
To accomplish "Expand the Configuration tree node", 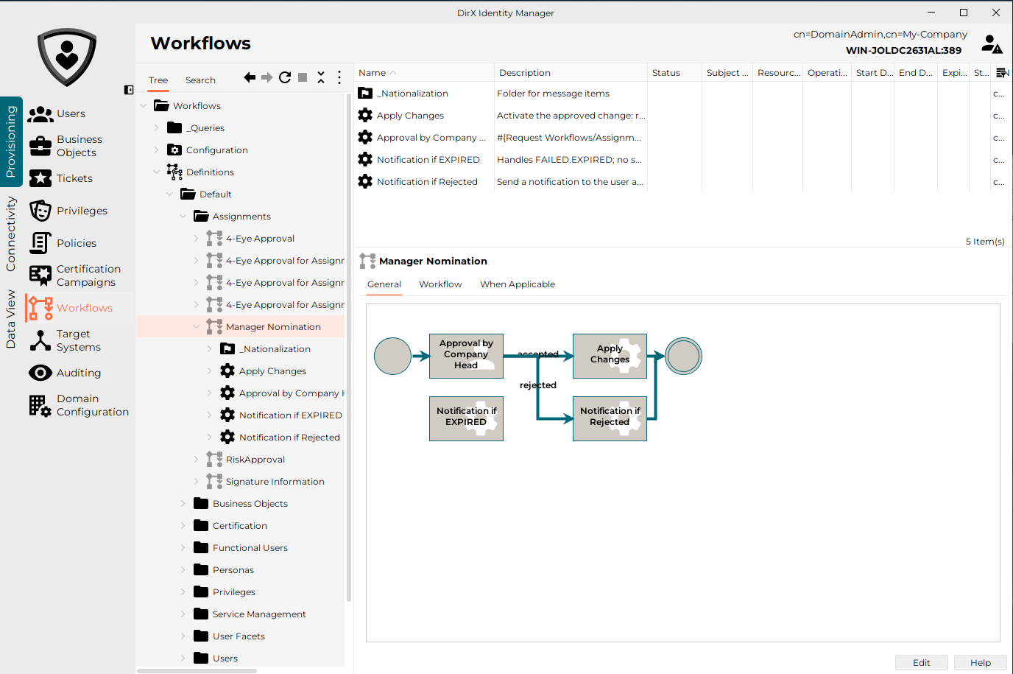I will pos(156,150).
